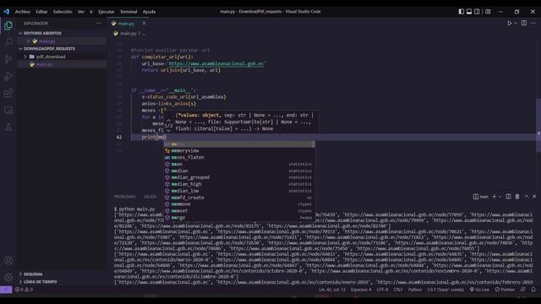The width and height of the screenshot is (541, 304).
Task: Open the Remote Explorer view
Action: [x=8, y=111]
